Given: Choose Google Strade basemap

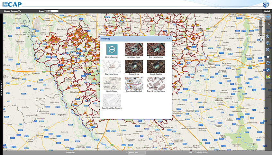Looking at the screenshot, I should (x=112, y=84).
